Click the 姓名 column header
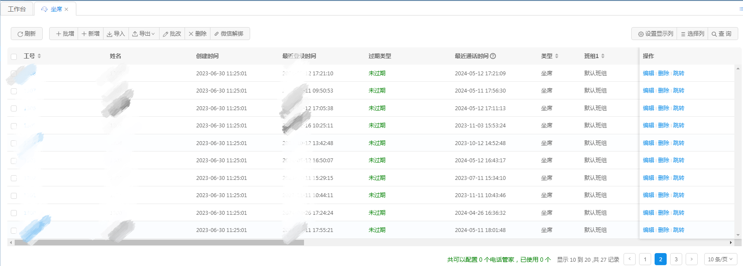 tap(116, 56)
